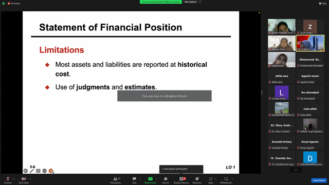This screenshot has height=185, width=329.
Task: Select Agustin lestari participant tile
Action: [310, 76]
